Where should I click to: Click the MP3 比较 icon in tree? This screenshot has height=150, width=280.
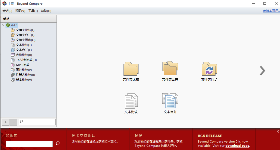(x=13, y=65)
